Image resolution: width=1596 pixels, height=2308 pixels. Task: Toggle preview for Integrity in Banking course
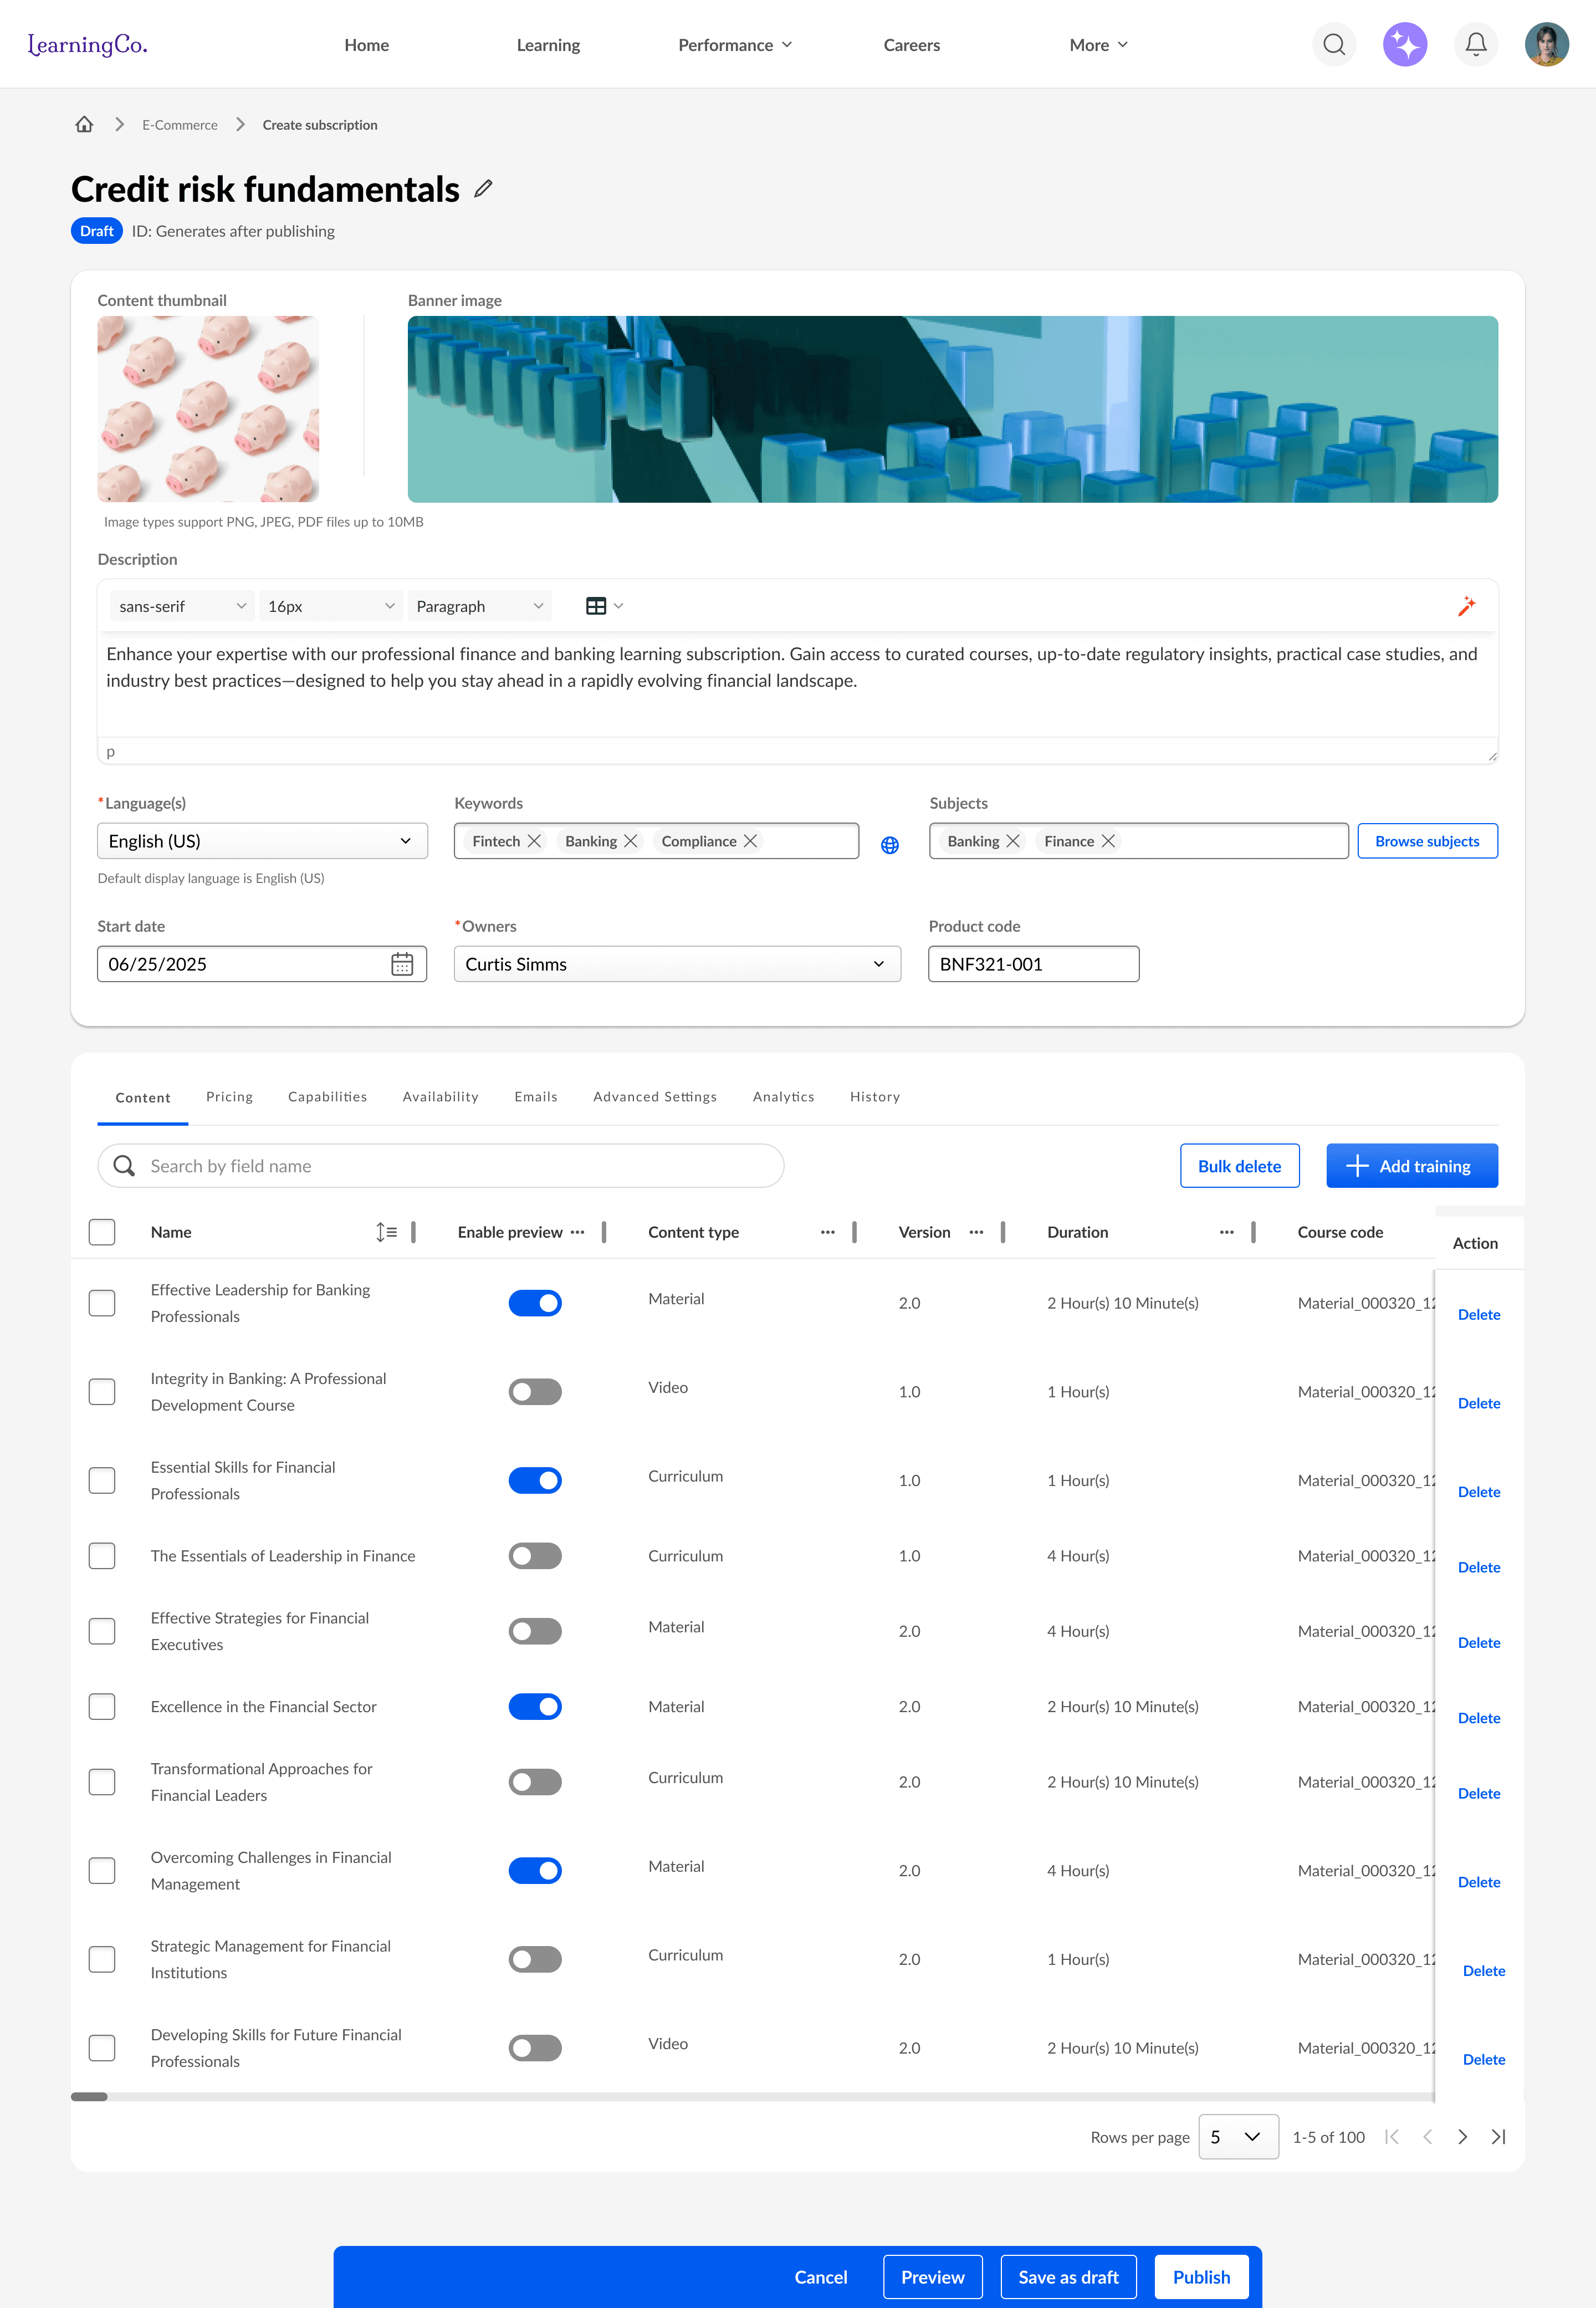[x=535, y=1392]
